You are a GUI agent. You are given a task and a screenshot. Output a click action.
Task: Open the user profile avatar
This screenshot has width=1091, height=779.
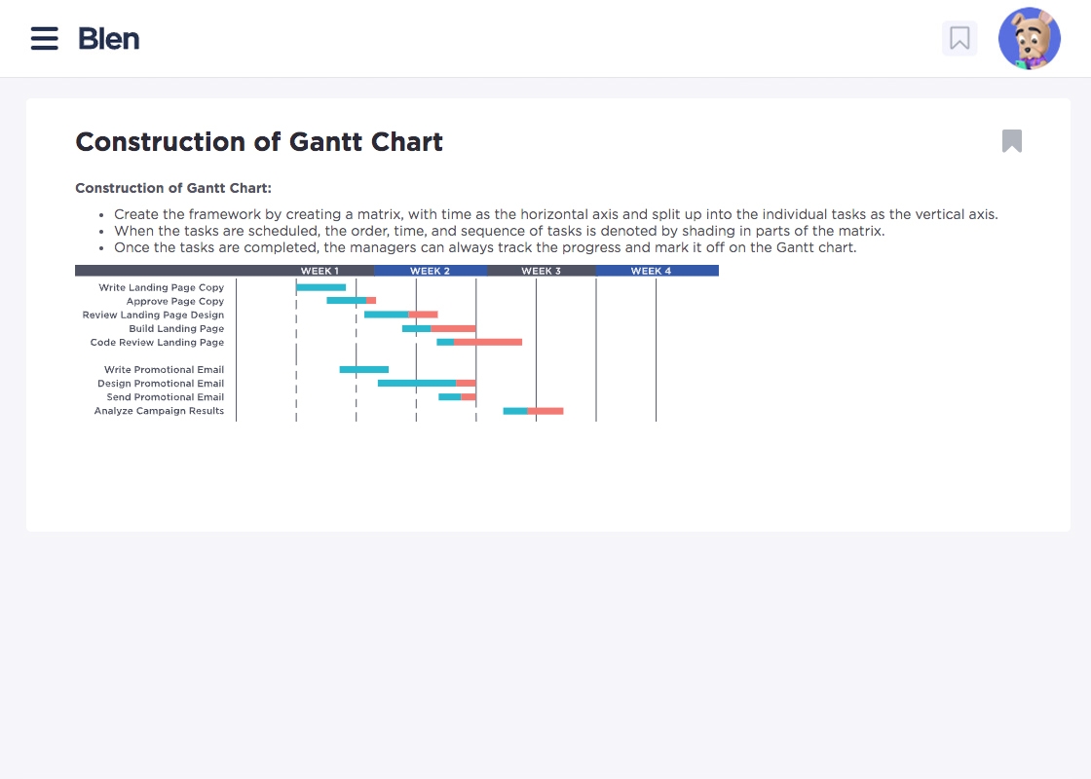[1030, 39]
